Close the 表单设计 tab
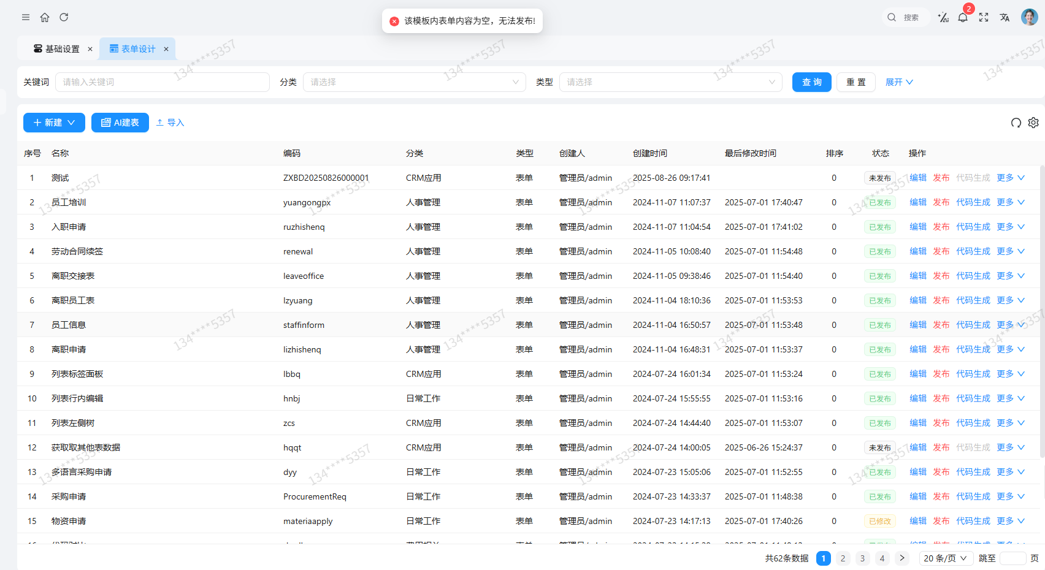Screen dimensions: 1045x570 tap(166, 49)
